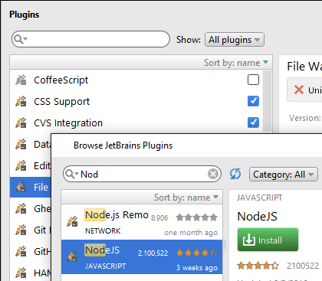Click the 2,100,522 downloads count

pos(153,253)
